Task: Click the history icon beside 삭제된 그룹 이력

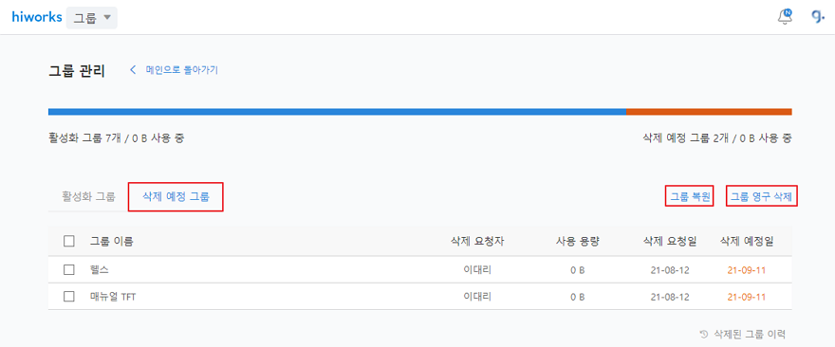Action: (703, 335)
